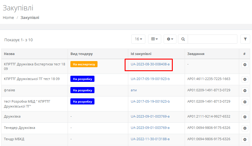Open gear actions for фпаіяв row
Screen dimensions: 252x146
coord(245,91)
